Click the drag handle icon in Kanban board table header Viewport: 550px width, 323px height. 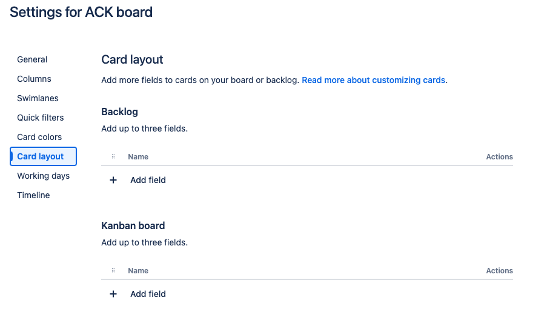click(x=113, y=271)
